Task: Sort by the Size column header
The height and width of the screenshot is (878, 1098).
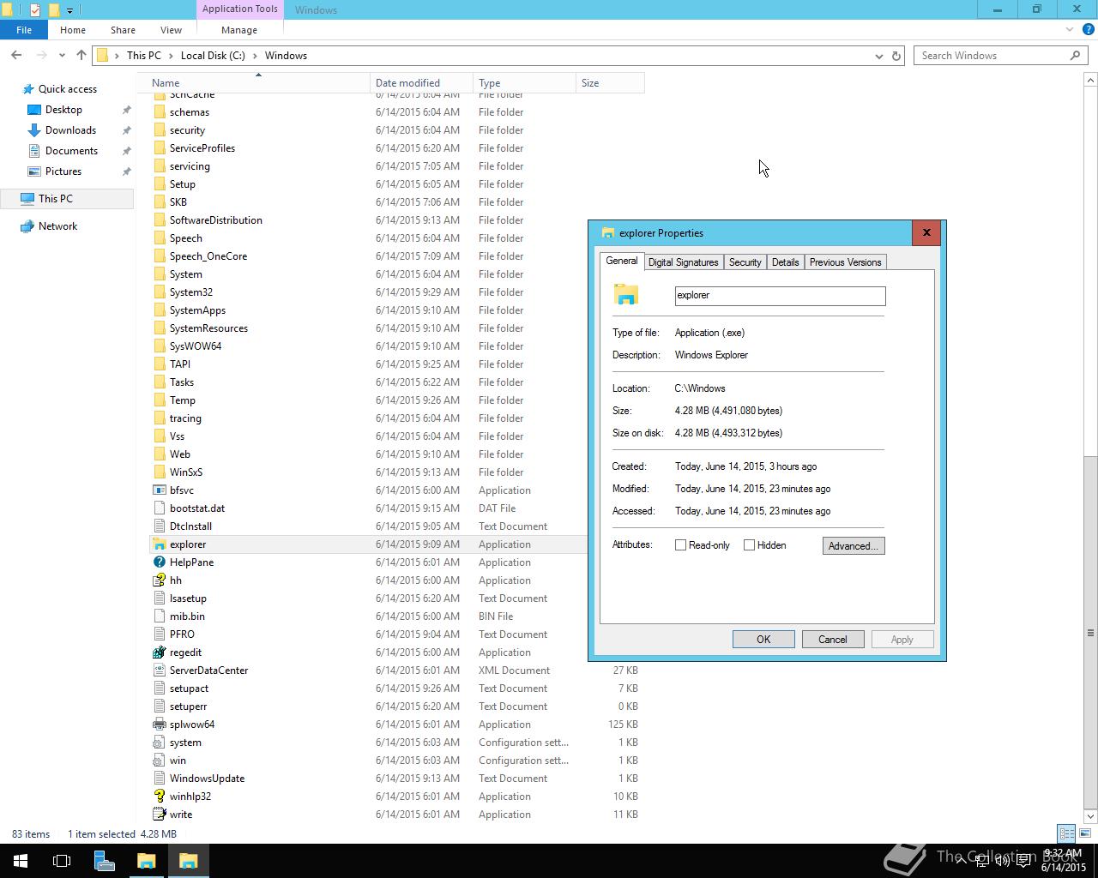Action: [610, 83]
